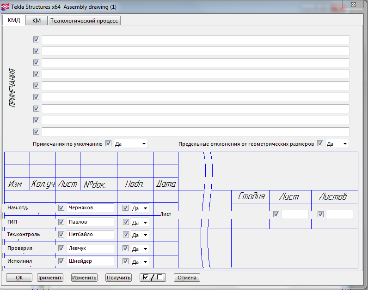Click the Листов number input field
This screenshot has width=368, height=290.
point(339,214)
